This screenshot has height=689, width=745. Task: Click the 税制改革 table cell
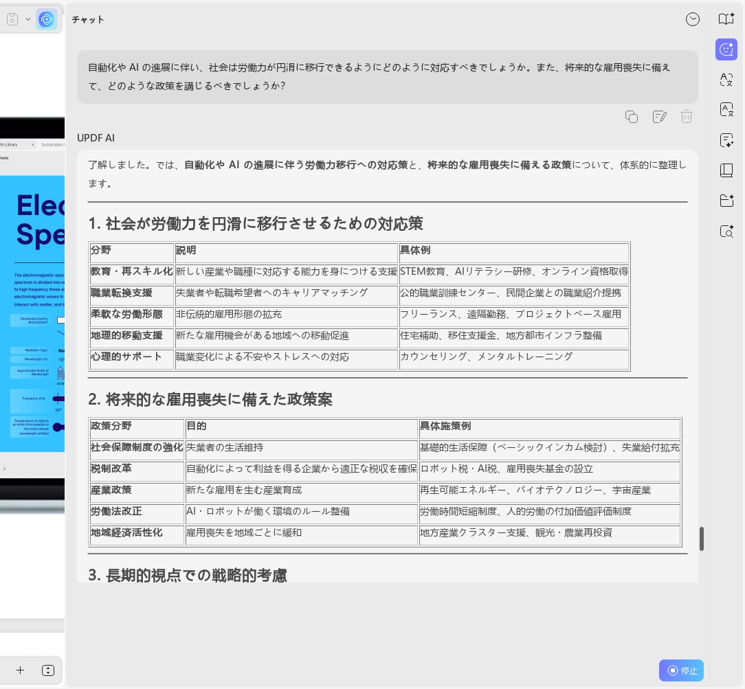pos(137,470)
